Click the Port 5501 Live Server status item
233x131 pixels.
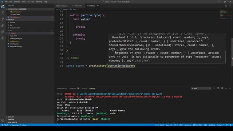click(x=198, y=125)
